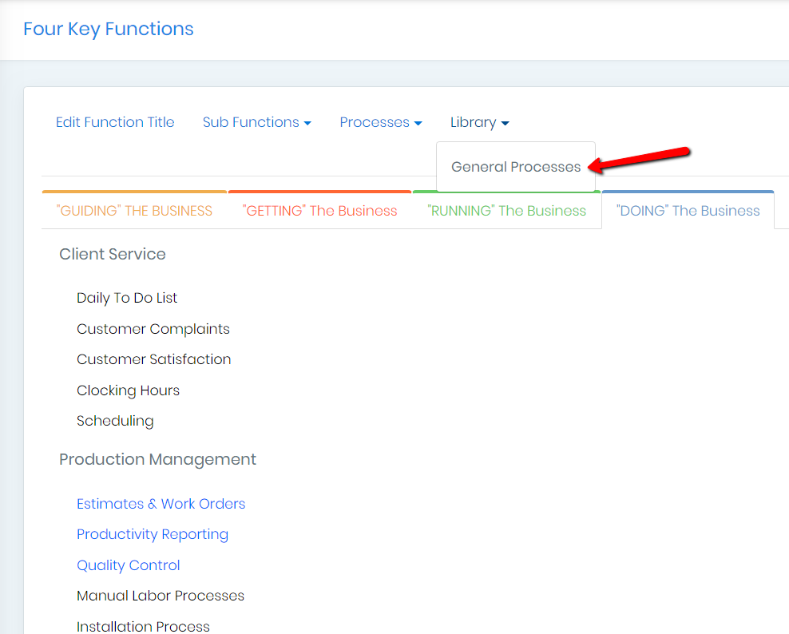The width and height of the screenshot is (789, 634).
Task: Open Productivity Reporting
Action: [152, 534]
